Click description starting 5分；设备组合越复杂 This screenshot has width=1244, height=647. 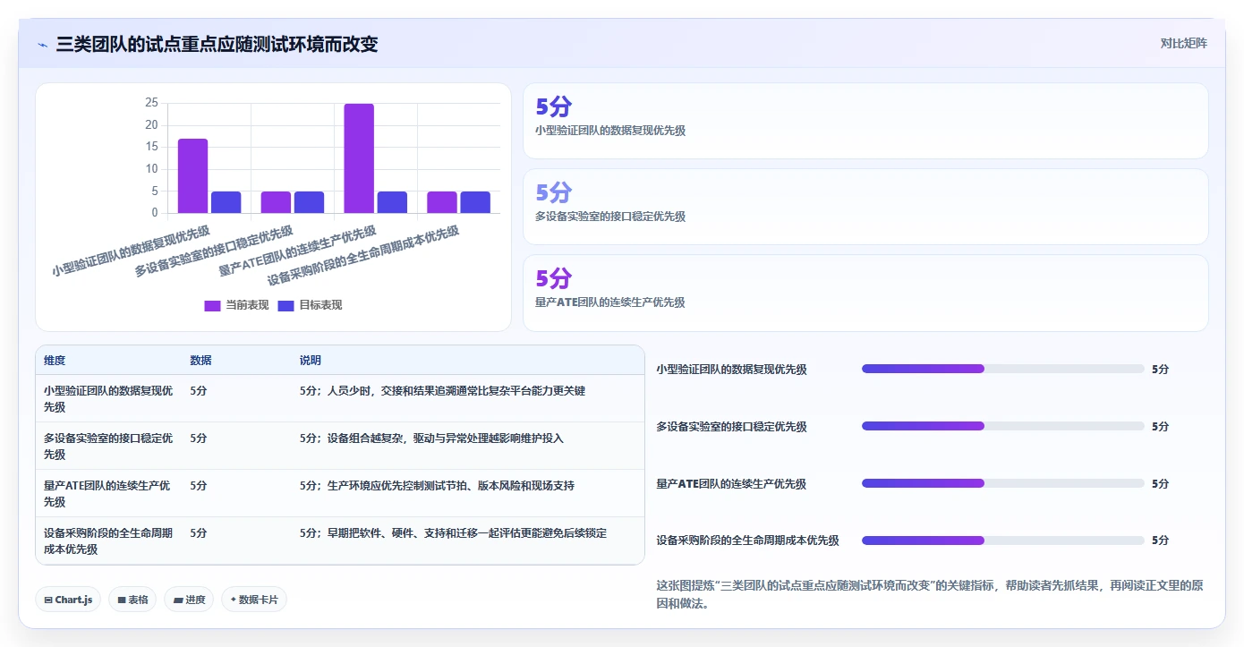click(431, 438)
